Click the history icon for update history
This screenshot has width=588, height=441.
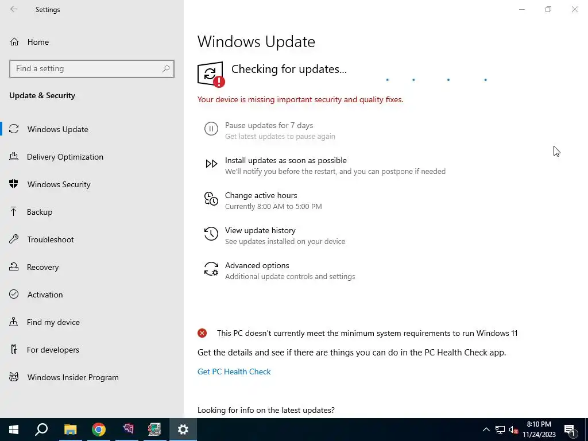click(x=211, y=234)
